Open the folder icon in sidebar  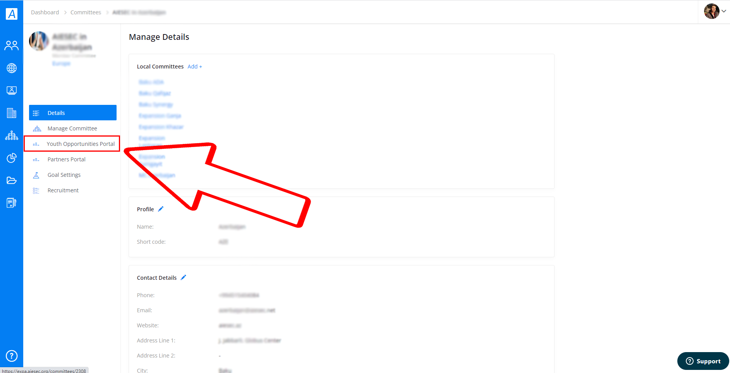coord(12,180)
